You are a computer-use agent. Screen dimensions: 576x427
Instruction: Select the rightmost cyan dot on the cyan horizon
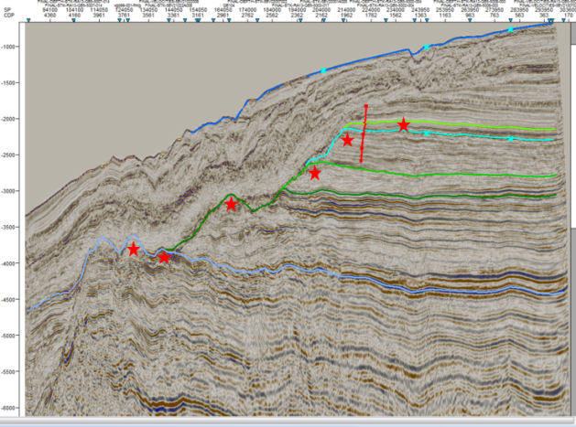click(511, 139)
